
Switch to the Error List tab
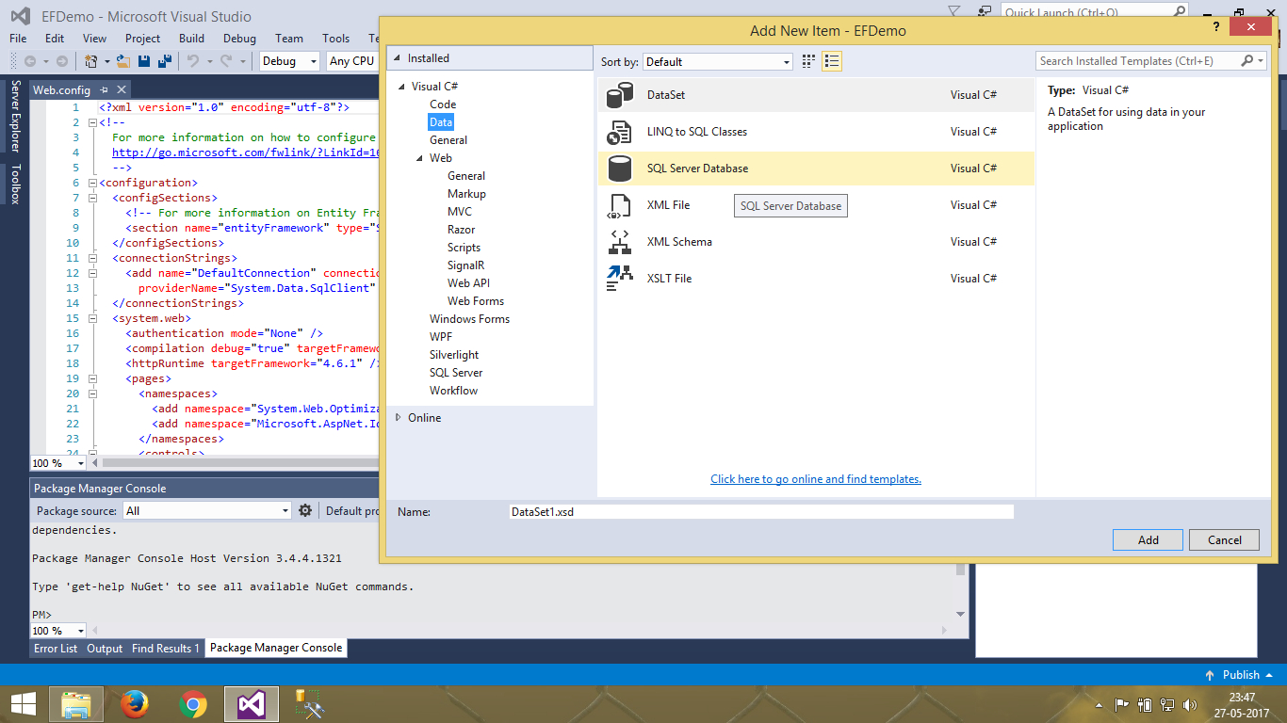(56, 648)
